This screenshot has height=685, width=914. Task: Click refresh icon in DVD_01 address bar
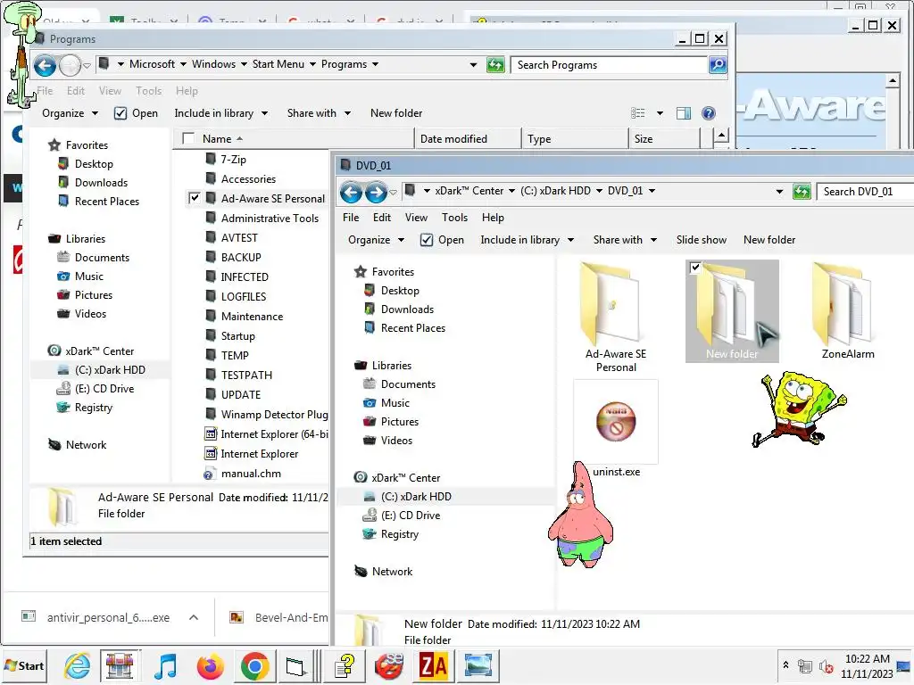802,192
